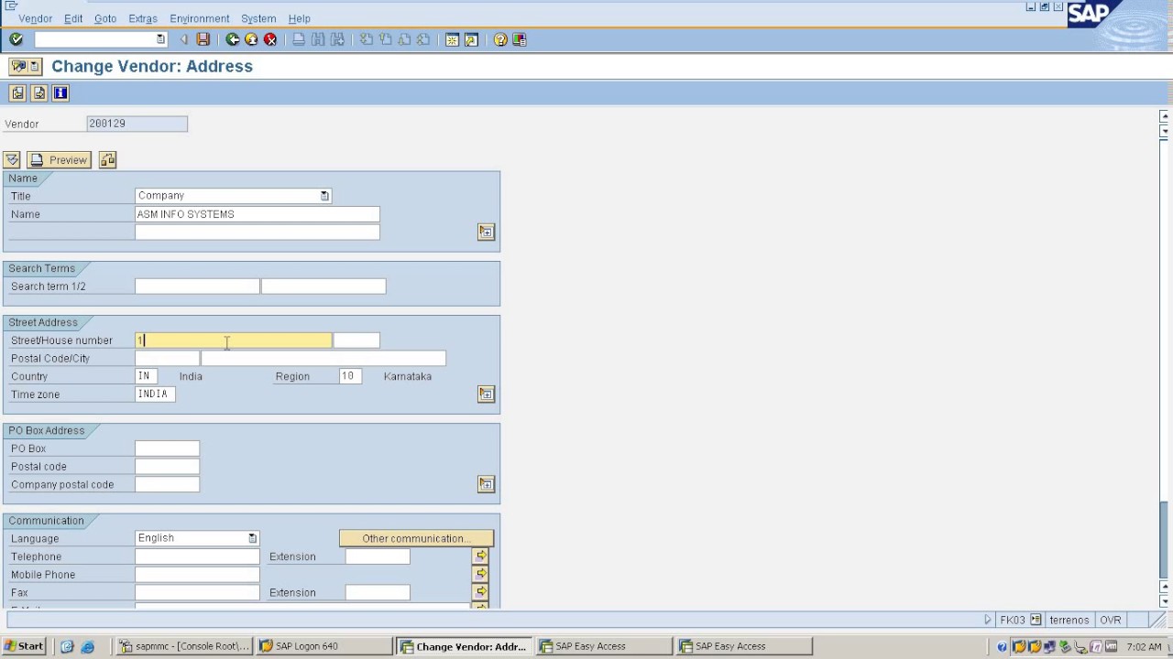The height and width of the screenshot is (659, 1173).
Task: Click the Customize Local Layout icon
Action: 520,39
